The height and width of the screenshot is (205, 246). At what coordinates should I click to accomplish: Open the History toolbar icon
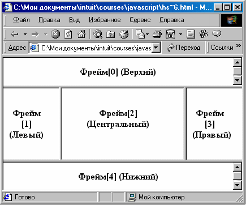124,34
